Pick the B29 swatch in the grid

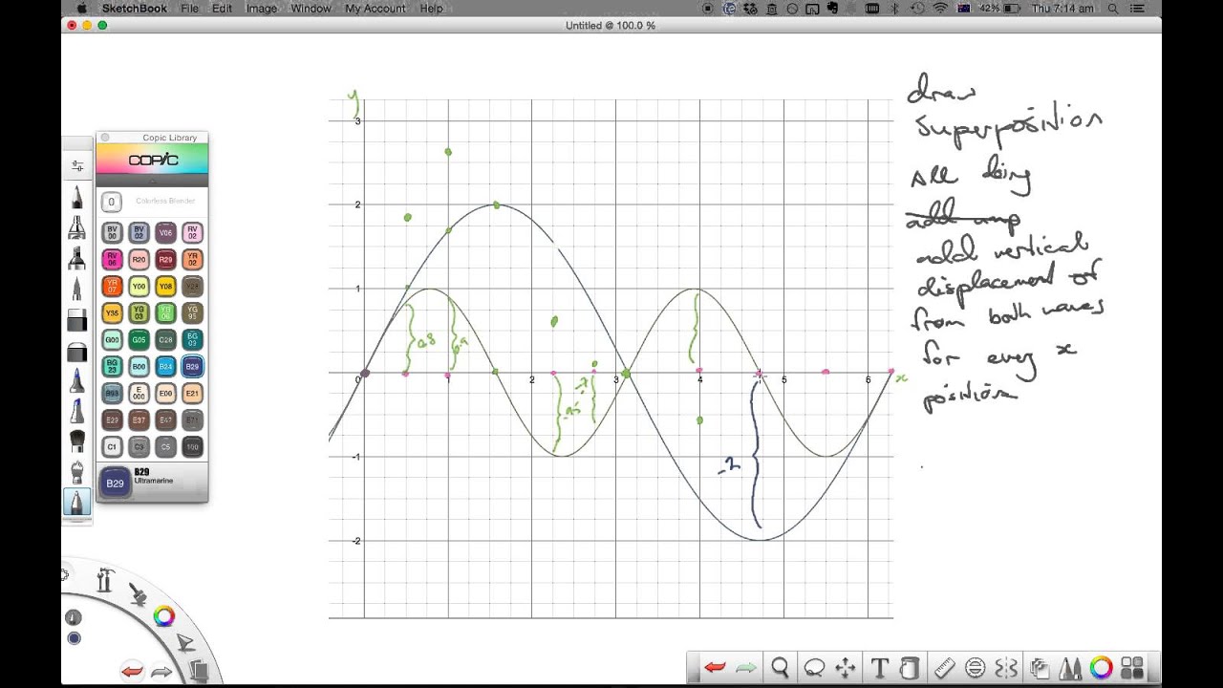coord(192,366)
